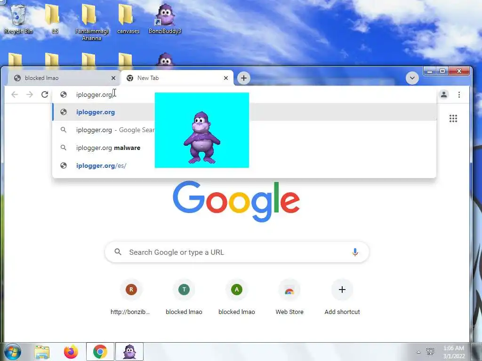Choose 'iplogger.org - Google Search' suggestion
The width and height of the screenshot is (482, 361).
pos(244,130)
